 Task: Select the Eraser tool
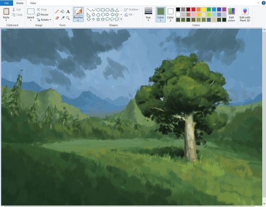[x=57, y=18]
